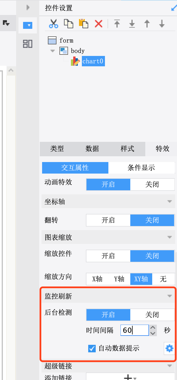
Task: Turn off 后台检测 with 关闭
Action: [152, 315]
